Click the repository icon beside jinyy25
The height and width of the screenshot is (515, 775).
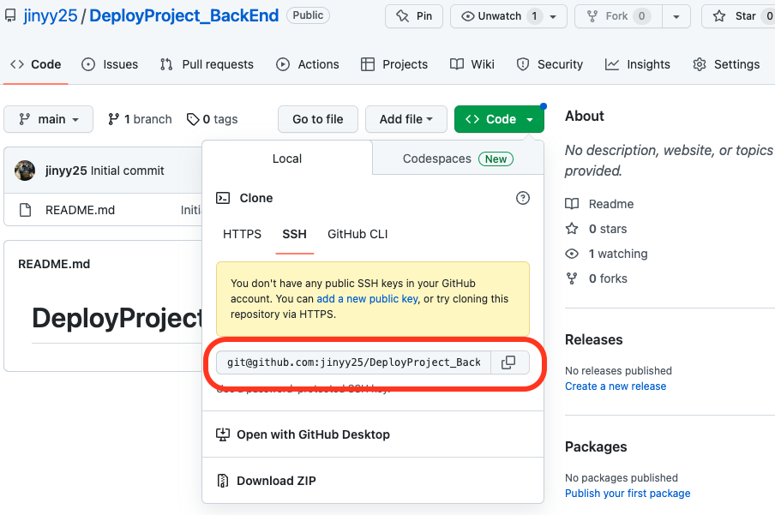pyautogui.click(x=10, y=15)
